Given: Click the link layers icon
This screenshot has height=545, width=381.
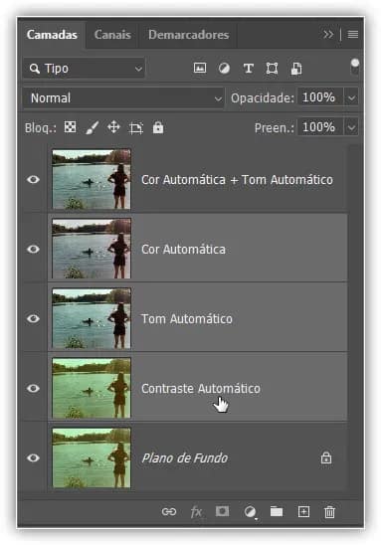Looking at the screenshot, I should 169,511.
